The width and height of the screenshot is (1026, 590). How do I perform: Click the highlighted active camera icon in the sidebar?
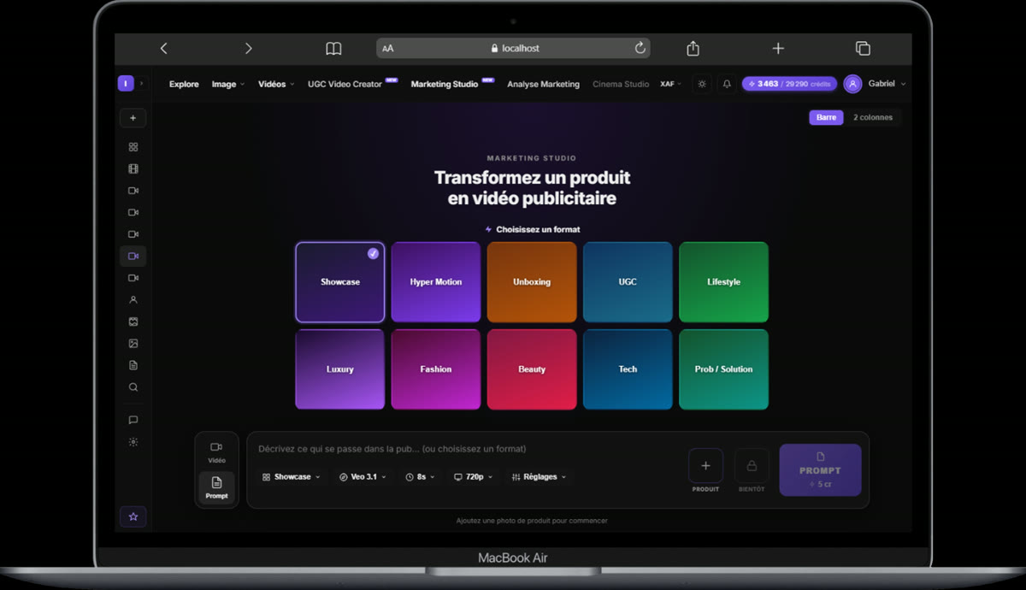[133, 256]
